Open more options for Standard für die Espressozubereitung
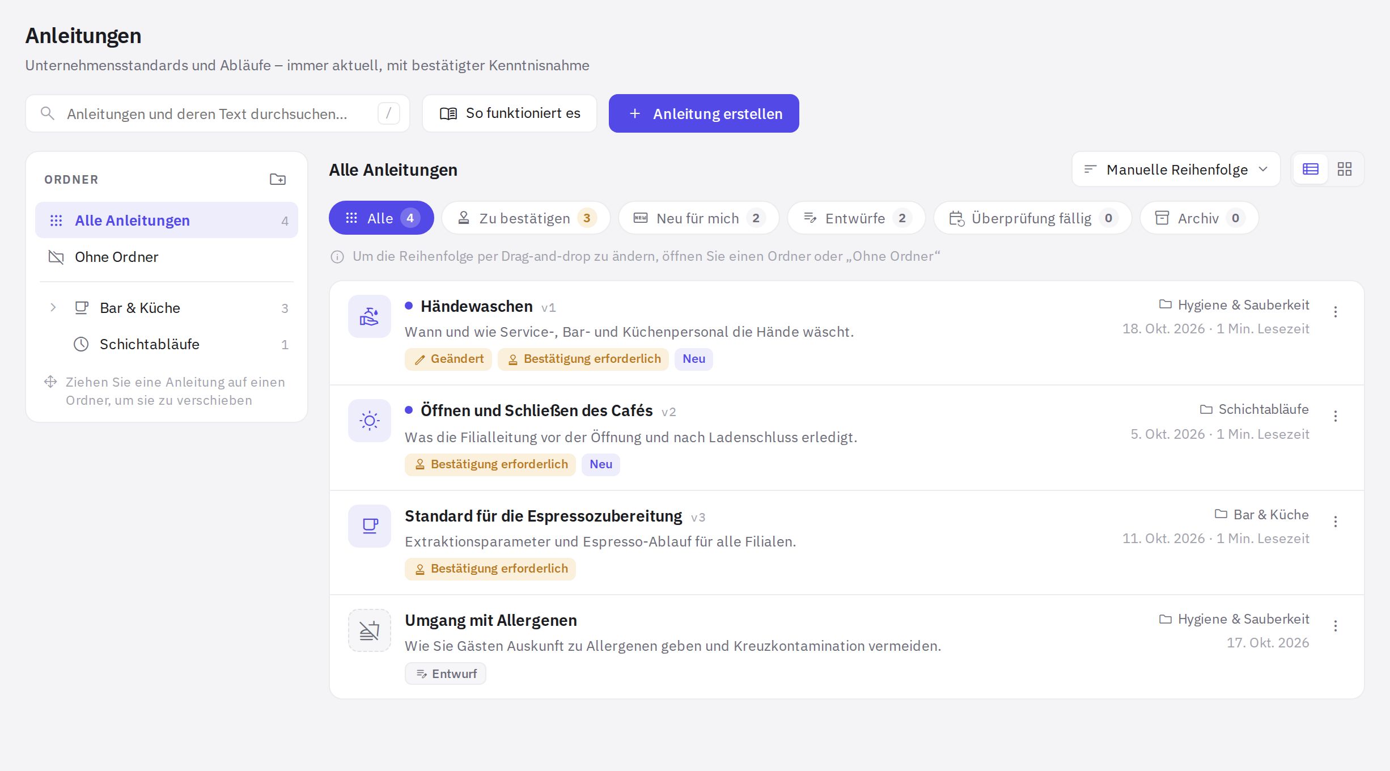Image resolution: width=1390 pixels, height=771 pixels. click(x=1335, y=522)
